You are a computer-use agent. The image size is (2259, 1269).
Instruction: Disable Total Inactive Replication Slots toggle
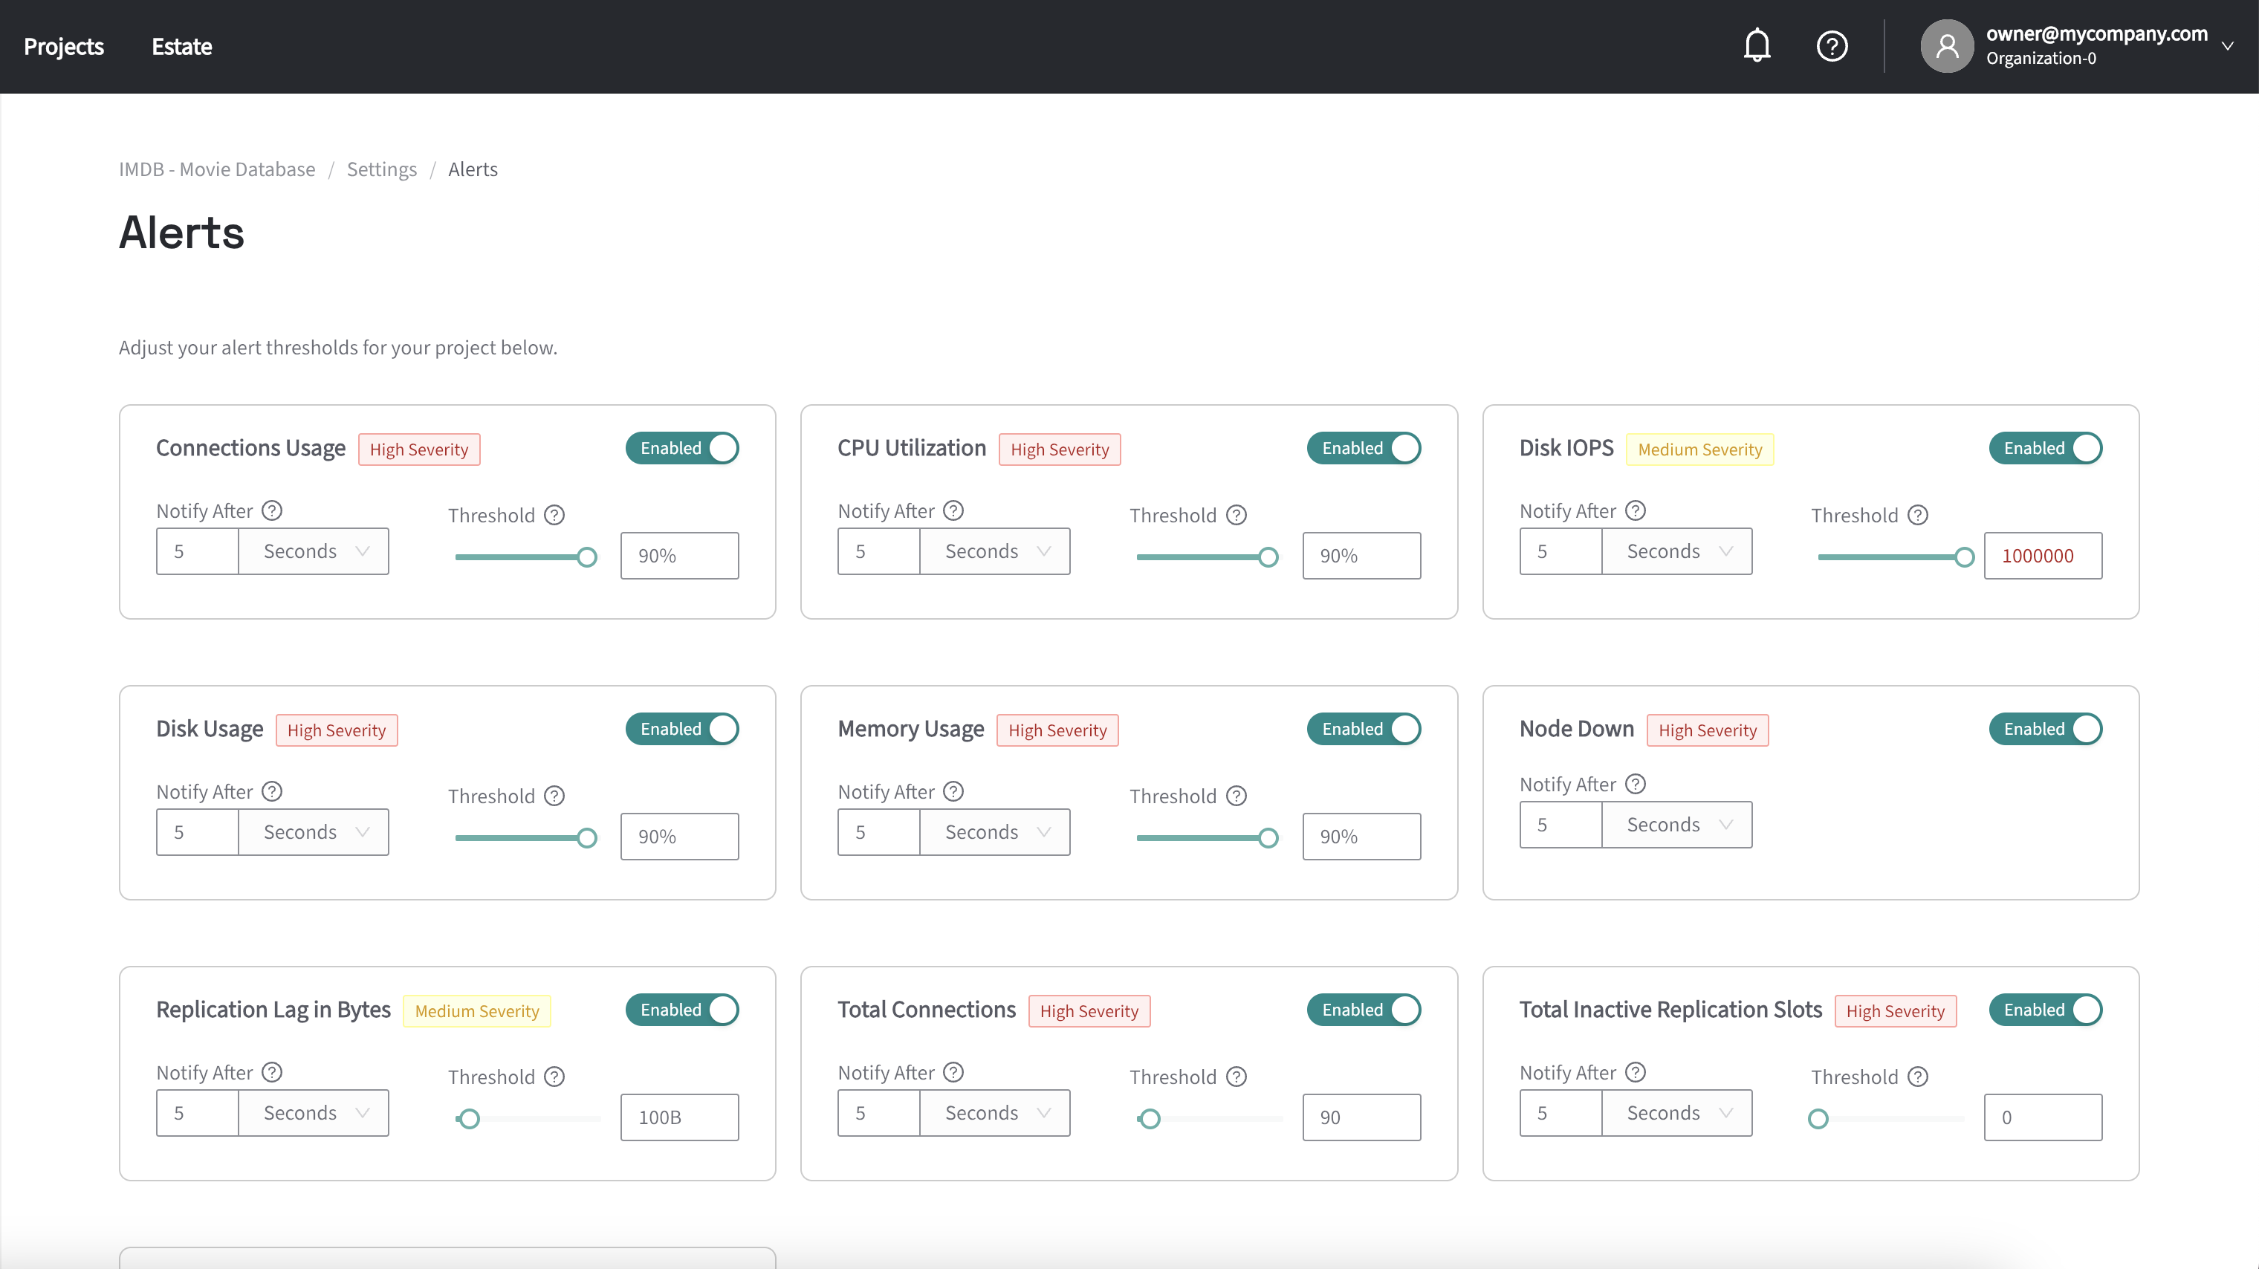[2045, 1010]
